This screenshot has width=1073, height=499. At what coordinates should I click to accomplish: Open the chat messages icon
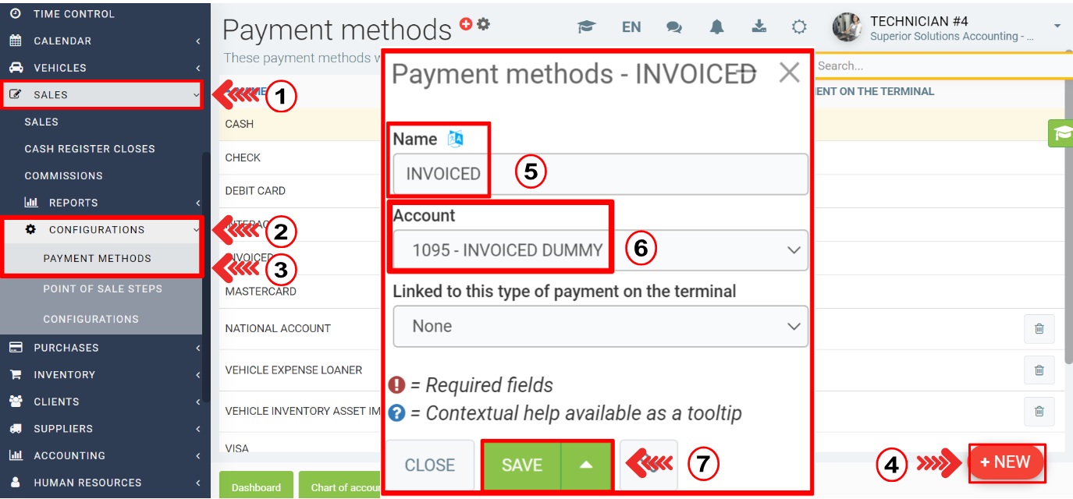[x=673, y=27]
